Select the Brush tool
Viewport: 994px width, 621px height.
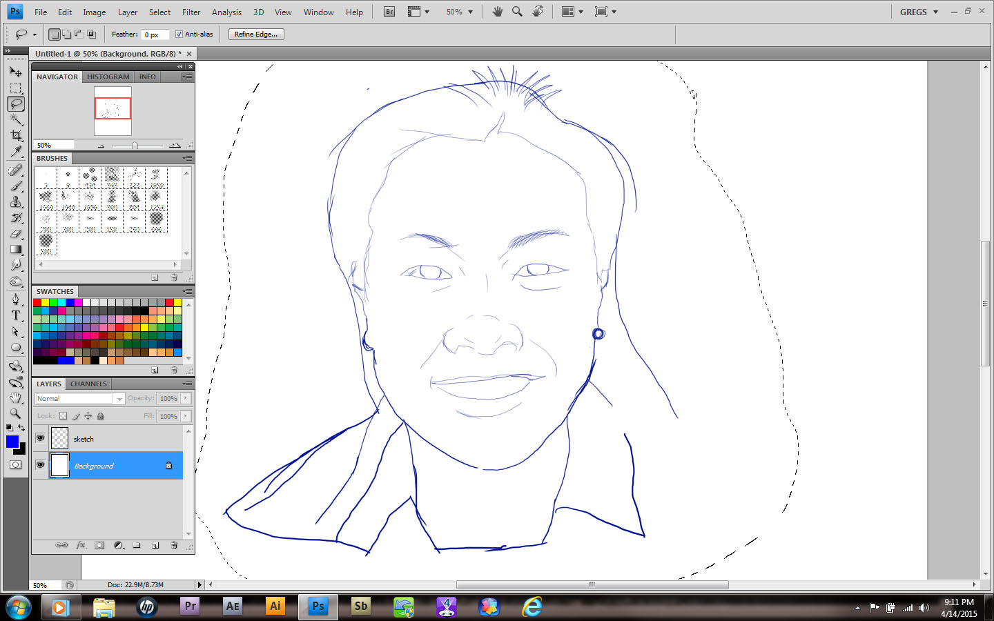pyautogui.click(x=15, y=186)
